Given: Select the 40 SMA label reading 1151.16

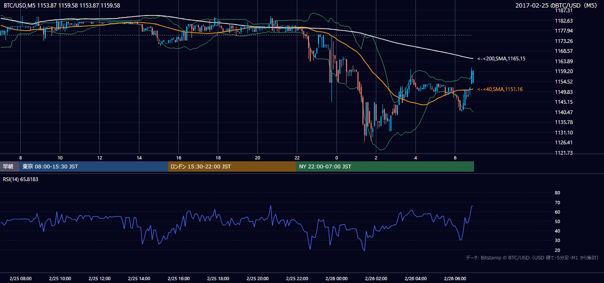Looking at the screenshot, I should 500,89.
